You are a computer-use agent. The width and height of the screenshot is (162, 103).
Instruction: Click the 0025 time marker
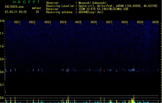(x=78, y=22)
